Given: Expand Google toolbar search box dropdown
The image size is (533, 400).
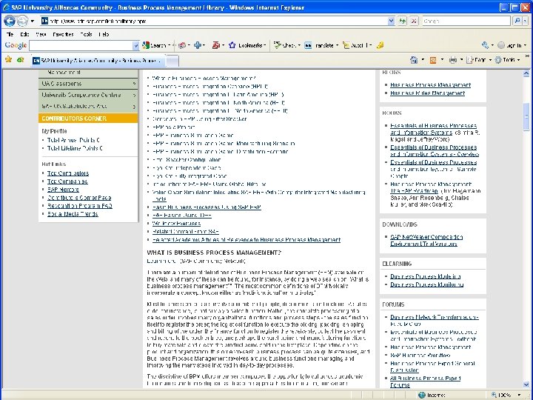Looking at the screenshot, I should (x=136, y=45).
